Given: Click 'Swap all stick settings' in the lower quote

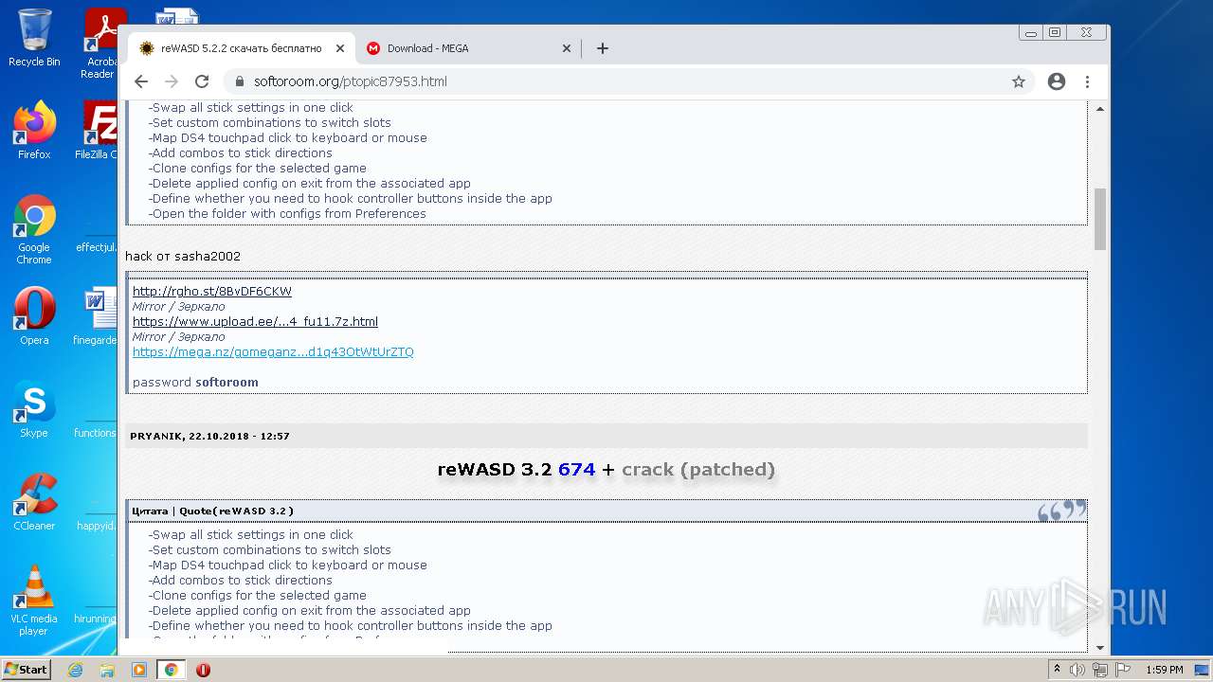Looking at the screenshot, I should point(251,534).
